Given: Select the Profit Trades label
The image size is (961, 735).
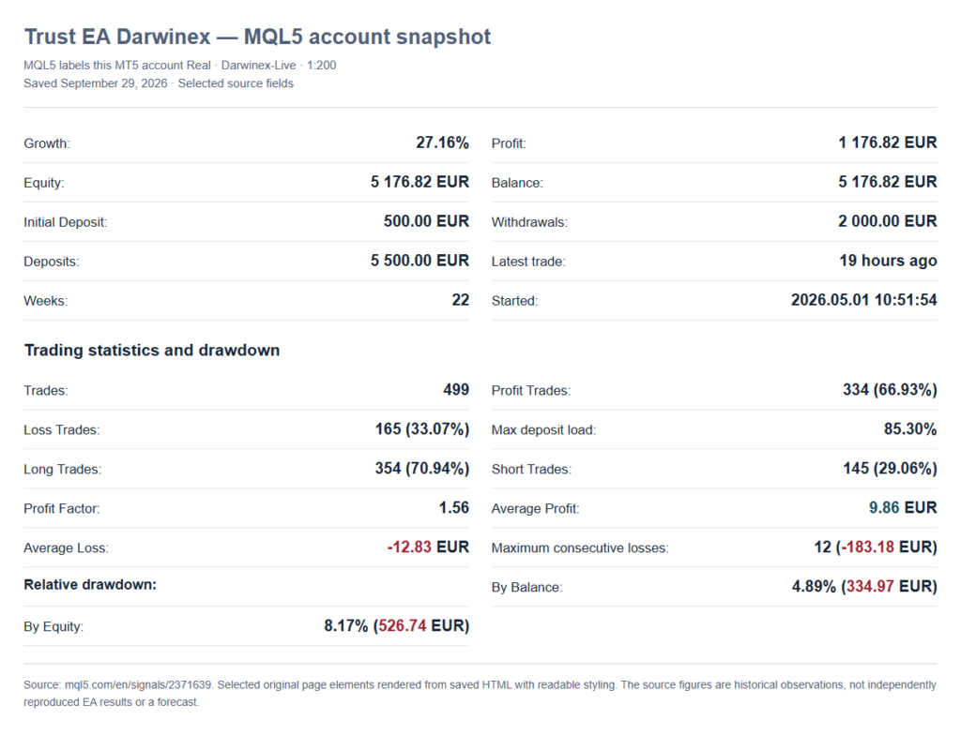Looking at the screenshot, I should pyautogui.click(x=531, y=390).
